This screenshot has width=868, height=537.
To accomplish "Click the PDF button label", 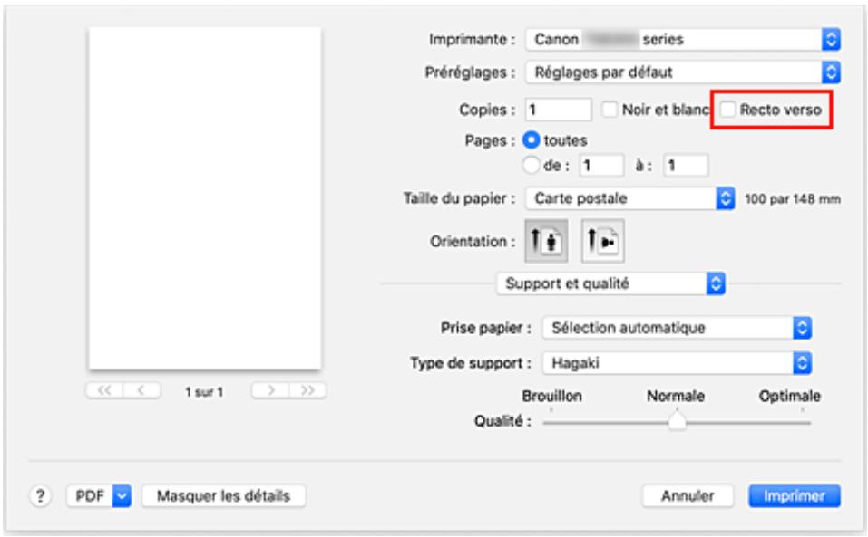I will (90, 495).
